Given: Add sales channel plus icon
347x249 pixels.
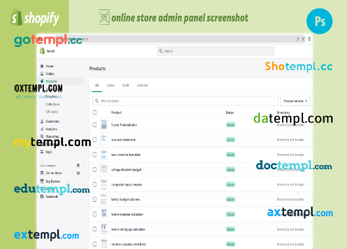Looking at the screenshot, I should 78,165.
